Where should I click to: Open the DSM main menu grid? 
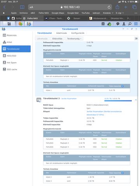9,24
